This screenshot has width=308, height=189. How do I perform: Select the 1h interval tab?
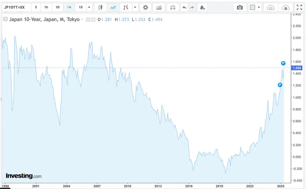46,7
